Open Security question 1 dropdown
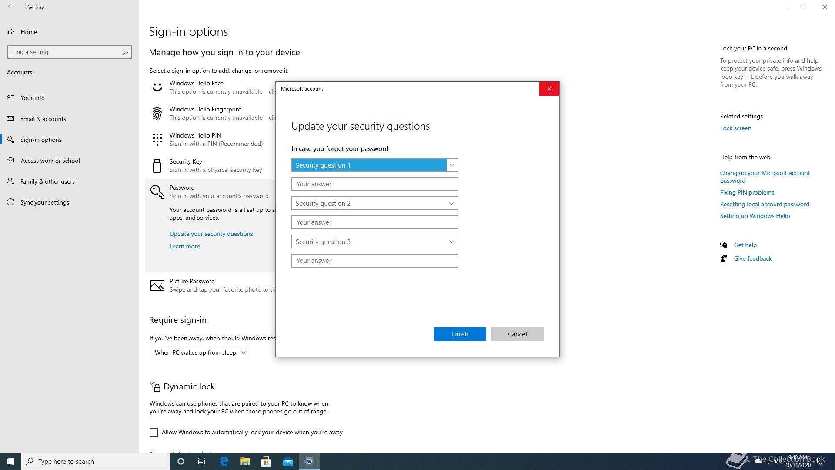The image size is (835, 470). (x=374, y=165)
